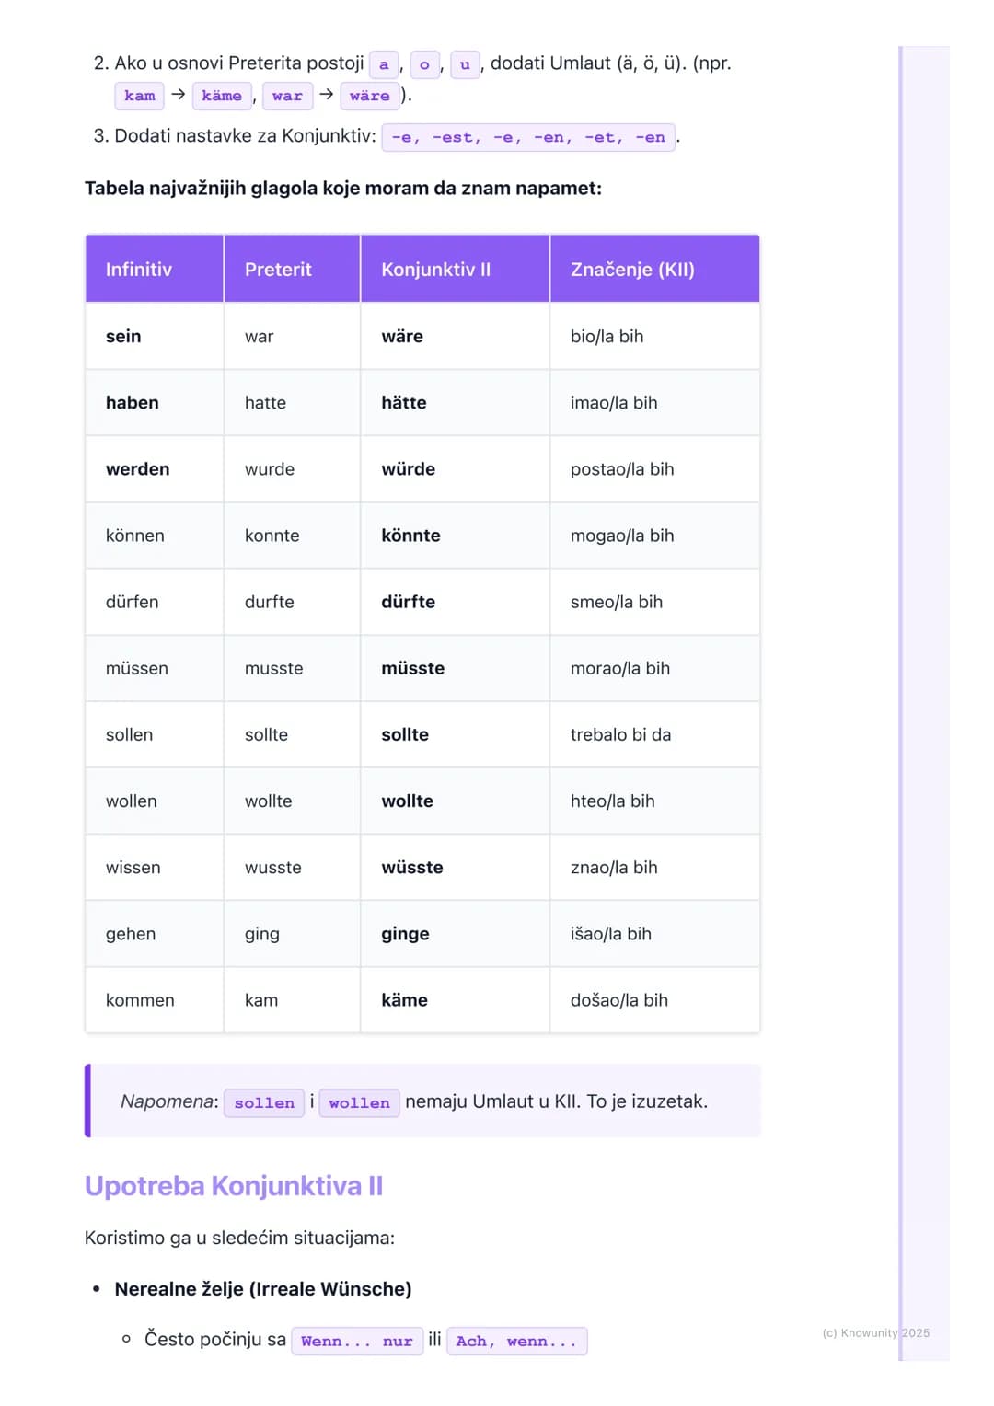Click the 'Infinitiv' table header

click(x=155, y=269)
